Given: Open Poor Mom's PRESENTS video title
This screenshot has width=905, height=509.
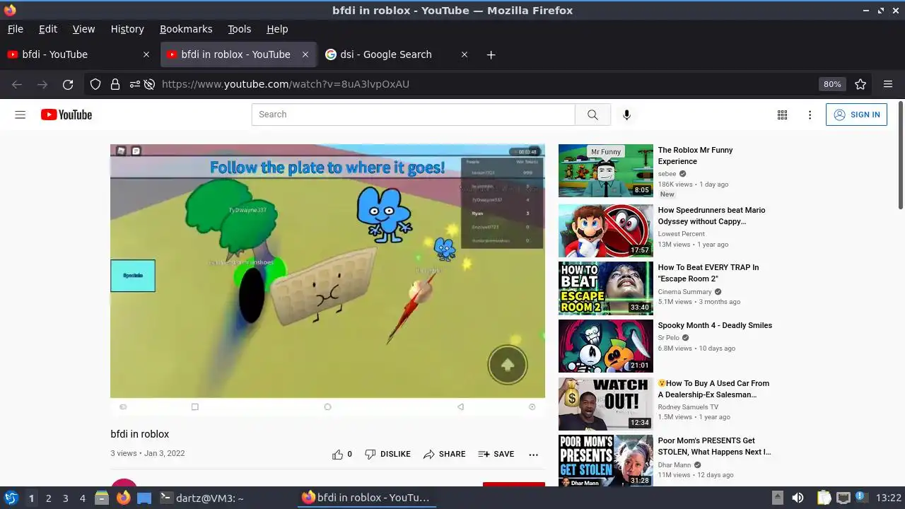Looking at the screenshot, I should click(715, 446).
